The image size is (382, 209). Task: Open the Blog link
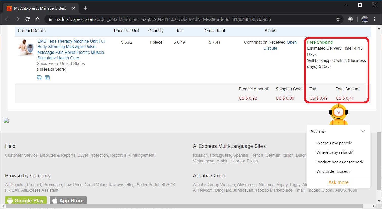[x=130, y=185]
